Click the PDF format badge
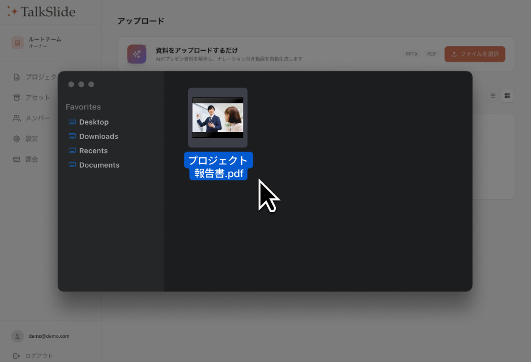The image size is (531, 362). tap(432, 53)
